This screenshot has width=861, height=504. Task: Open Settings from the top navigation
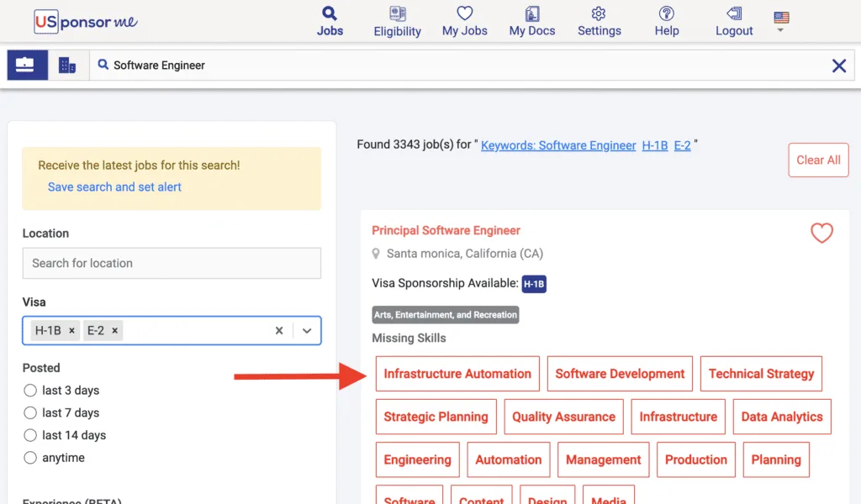[599, 21]
